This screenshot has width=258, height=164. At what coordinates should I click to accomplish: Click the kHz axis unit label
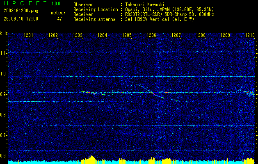point(4,33)
